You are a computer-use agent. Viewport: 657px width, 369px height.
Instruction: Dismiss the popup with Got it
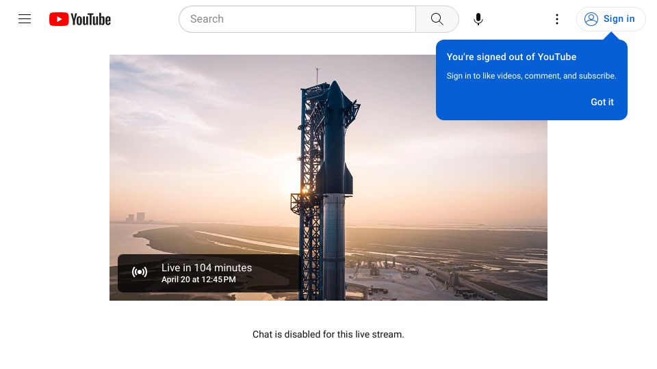click(602, 102)
